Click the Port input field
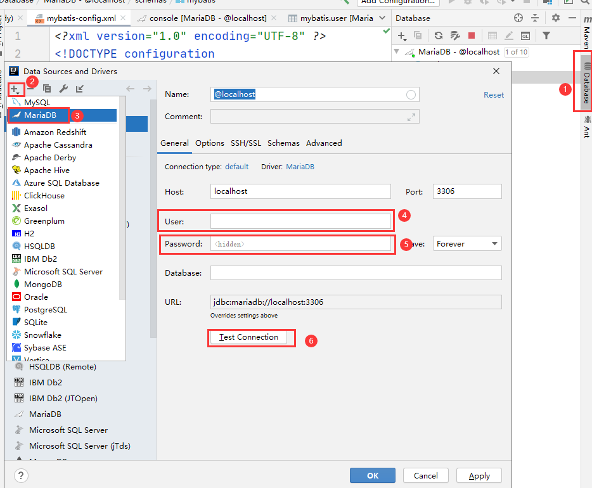 [x=467, y=191]
